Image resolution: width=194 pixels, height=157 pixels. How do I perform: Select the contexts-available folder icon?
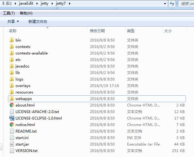click(12, 53)
